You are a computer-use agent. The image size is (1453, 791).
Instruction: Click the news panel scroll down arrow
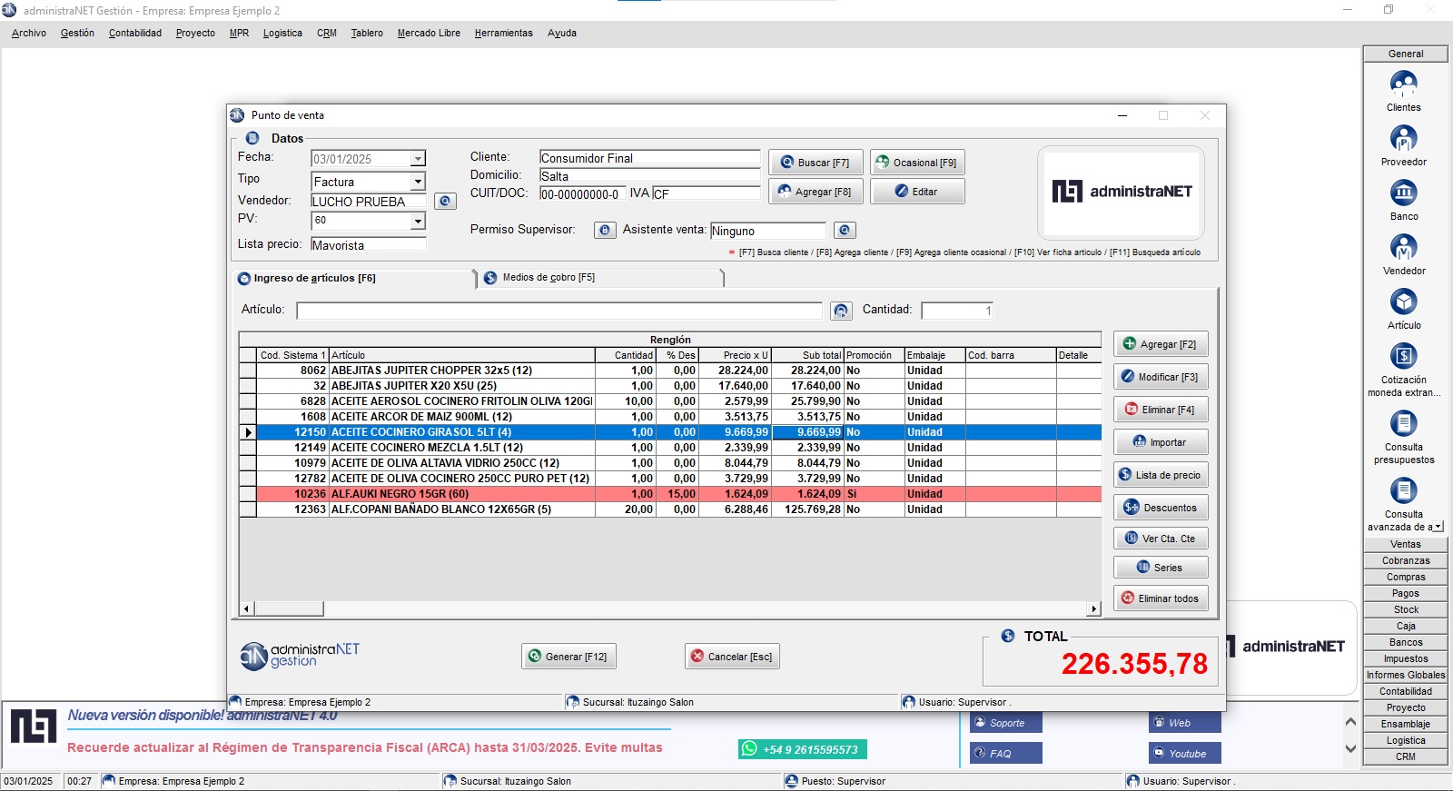tap(1350, 748)
